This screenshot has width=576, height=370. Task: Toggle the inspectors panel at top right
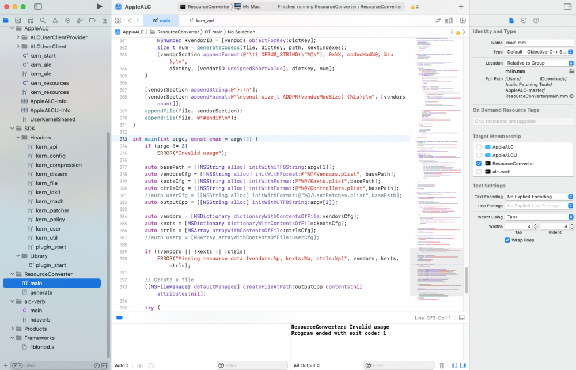click(567, 6)
